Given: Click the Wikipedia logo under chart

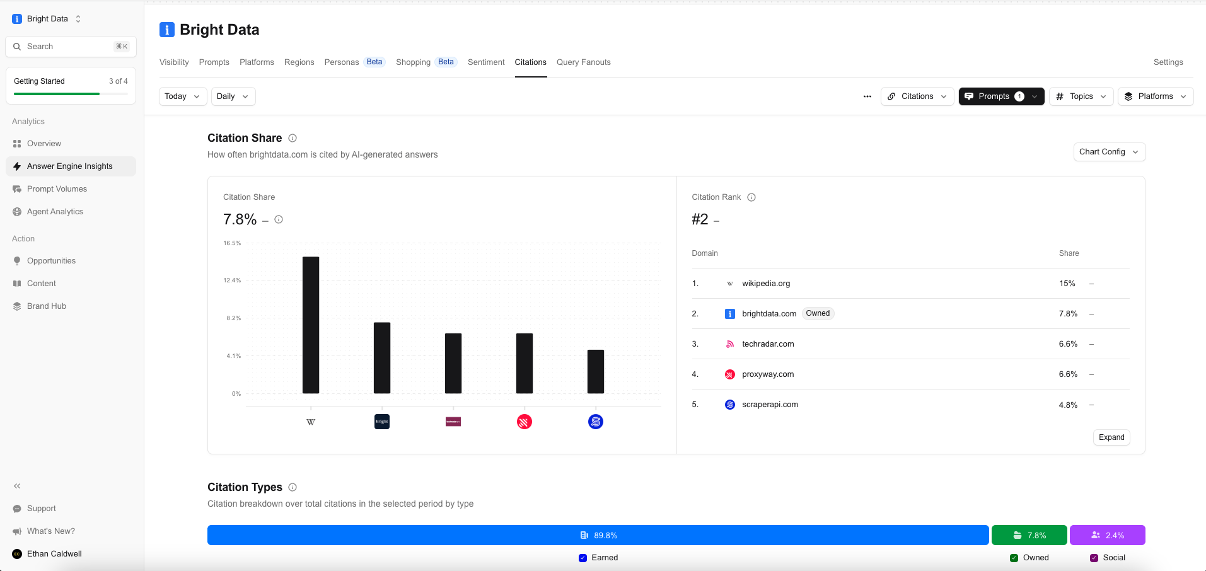Looking at the screenshot, I should (311, 422).
